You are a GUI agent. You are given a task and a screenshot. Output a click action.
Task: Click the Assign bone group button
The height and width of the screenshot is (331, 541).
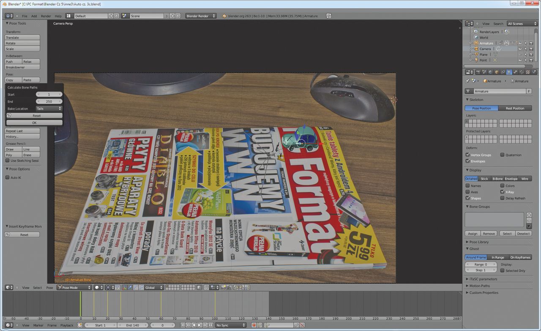(473, 234)
